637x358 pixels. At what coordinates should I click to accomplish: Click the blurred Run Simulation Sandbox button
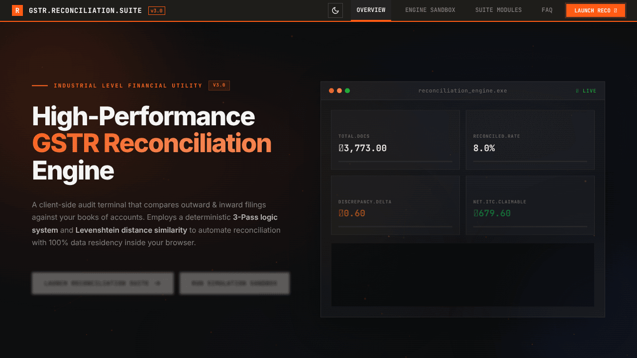[x=234, y=283]
